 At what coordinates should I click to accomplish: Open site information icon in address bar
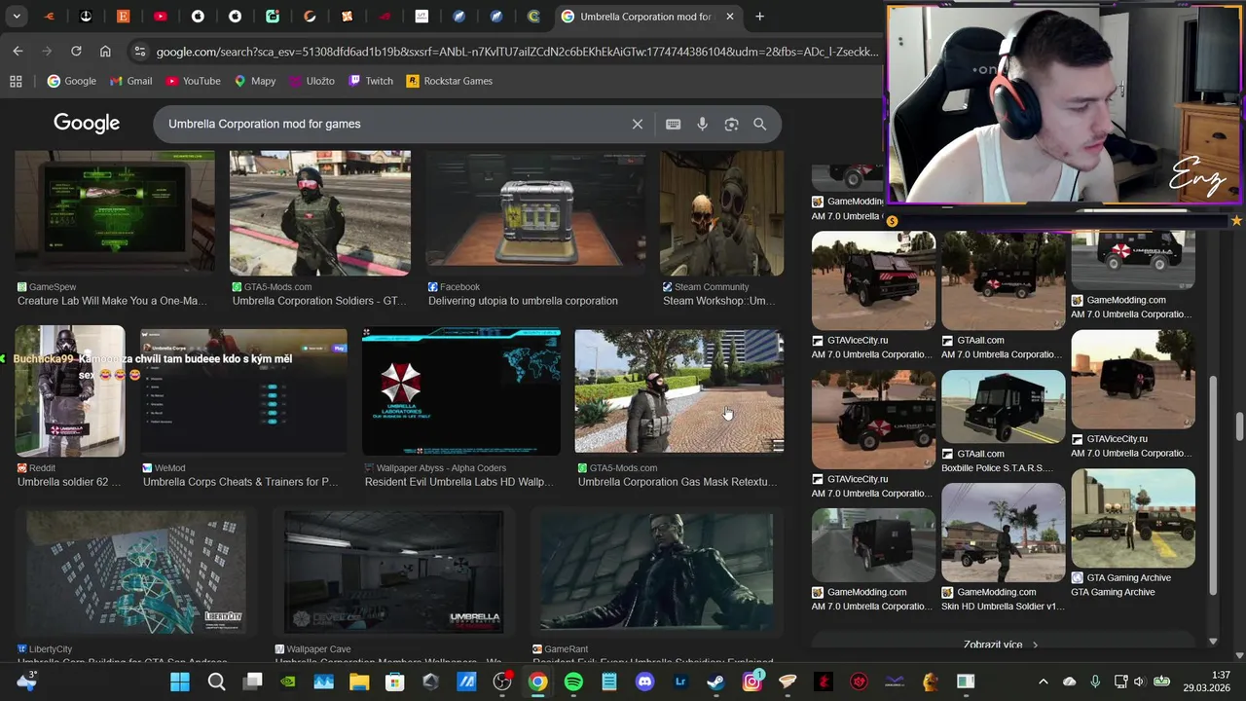pyautogui.click(x=139, y=52)
